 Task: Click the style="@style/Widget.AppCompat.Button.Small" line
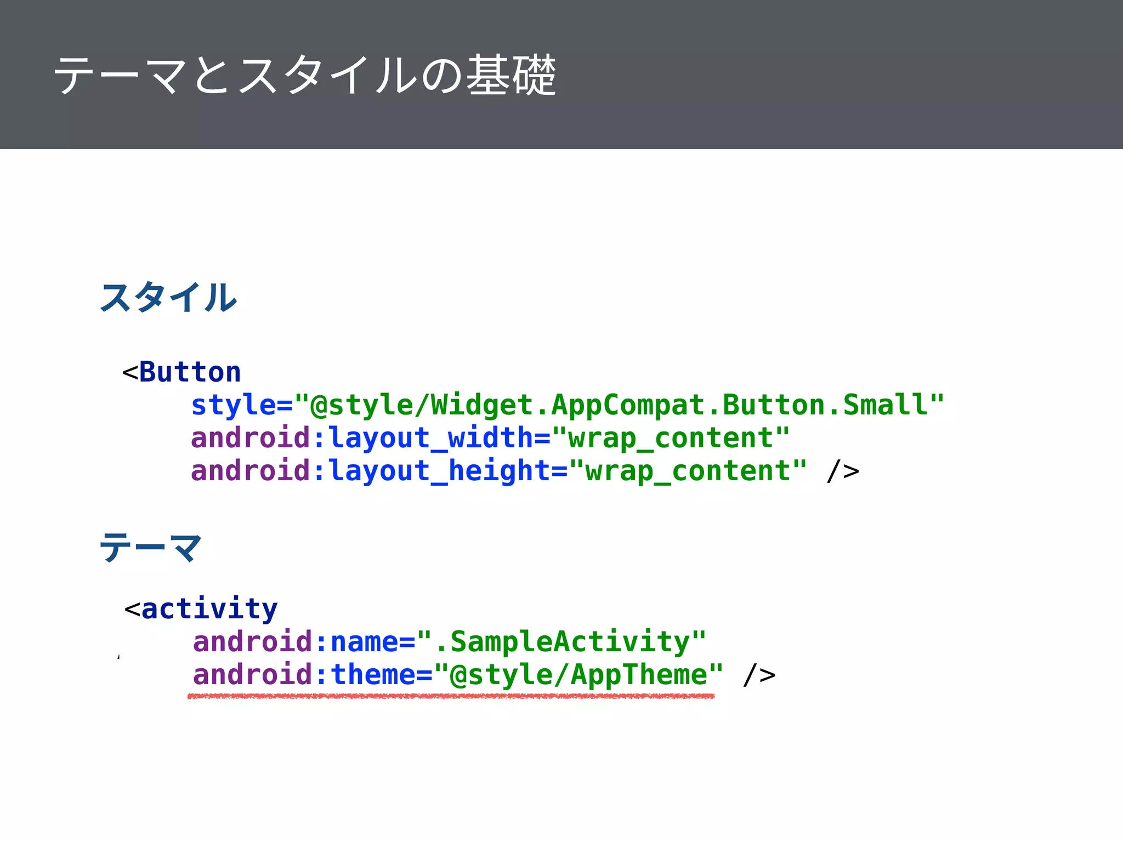pos(568,406)
